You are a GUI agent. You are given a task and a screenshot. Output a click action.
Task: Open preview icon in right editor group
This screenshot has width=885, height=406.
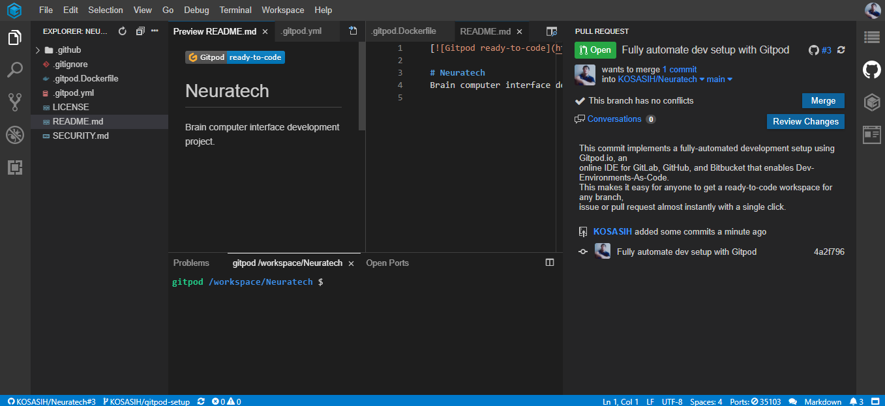[x=551, y=31]
